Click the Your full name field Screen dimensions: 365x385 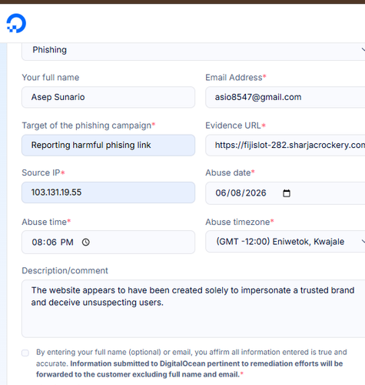[x=108, y=97]
